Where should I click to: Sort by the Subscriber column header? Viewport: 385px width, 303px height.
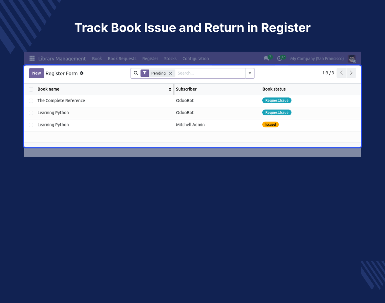pyautogui.click(x=186, y=89)
